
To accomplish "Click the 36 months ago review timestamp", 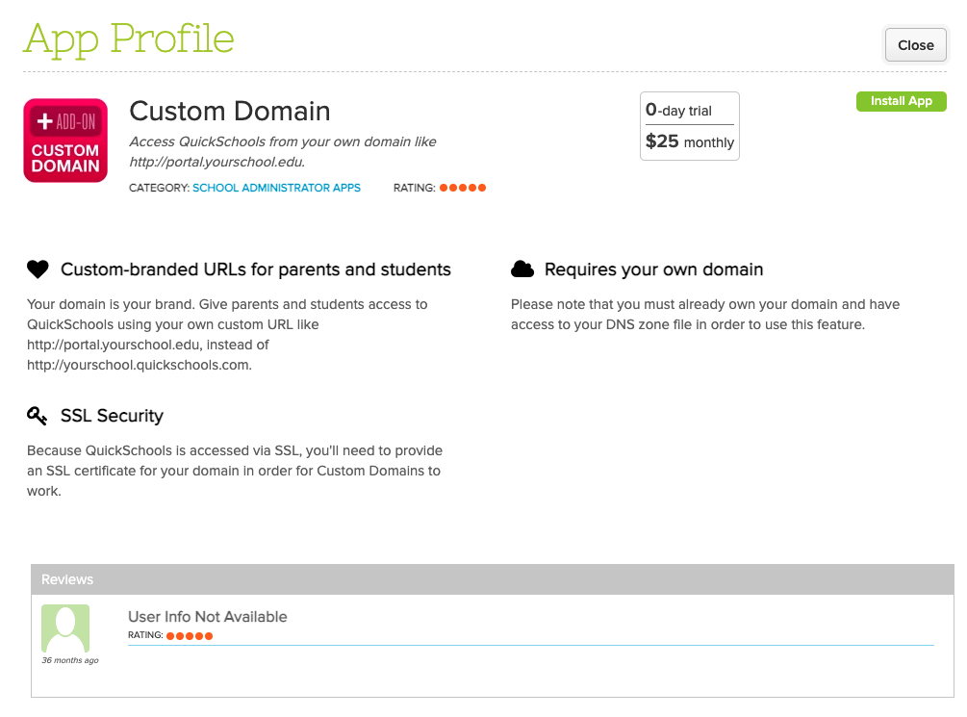I will click(x=70, y=660).
